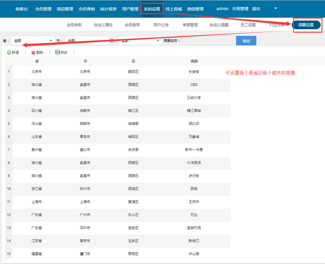Click the 退出 logout link
Screen dimensions: 325x264
pyautogui.click(x=256, y=9)
